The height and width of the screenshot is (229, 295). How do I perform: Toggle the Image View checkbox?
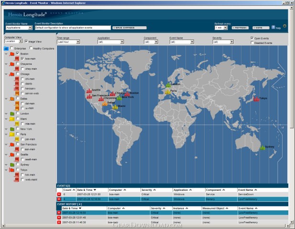coord(26,42)
